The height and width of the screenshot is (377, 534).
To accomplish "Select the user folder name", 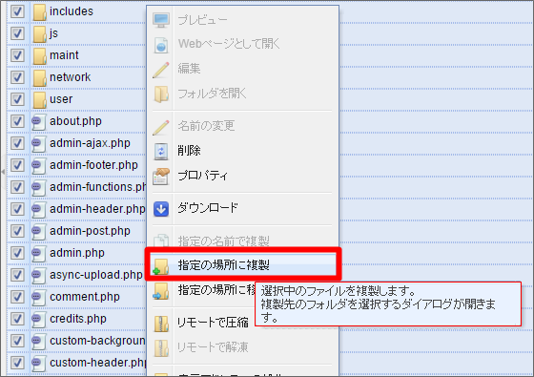I will (x=61, y=99).
